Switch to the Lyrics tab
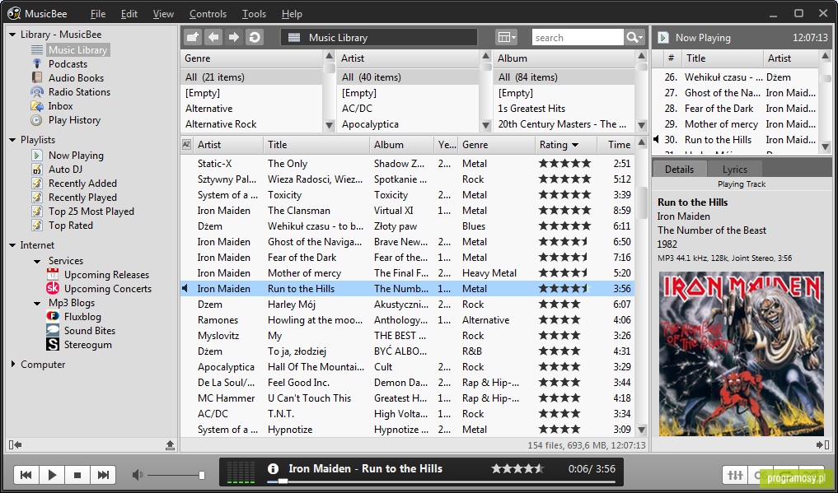The image size is (838, 493). click(x=735, y=170)
